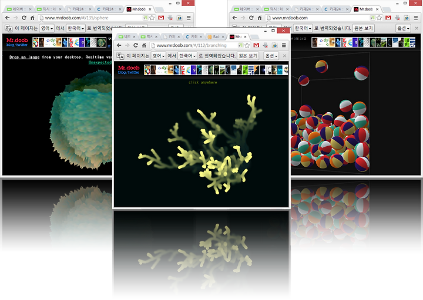Click green 'Unexpected' link in sphere window

(100, 62)
